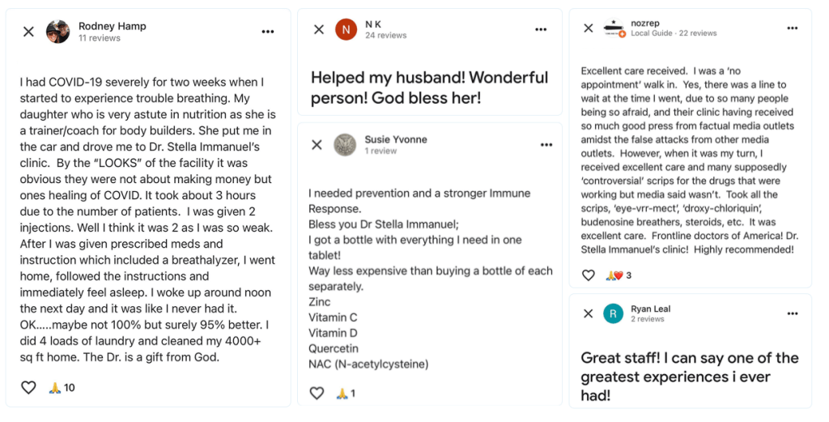
Task: Close Rodney Hamp's review card
Action: [x=28, y=32]
